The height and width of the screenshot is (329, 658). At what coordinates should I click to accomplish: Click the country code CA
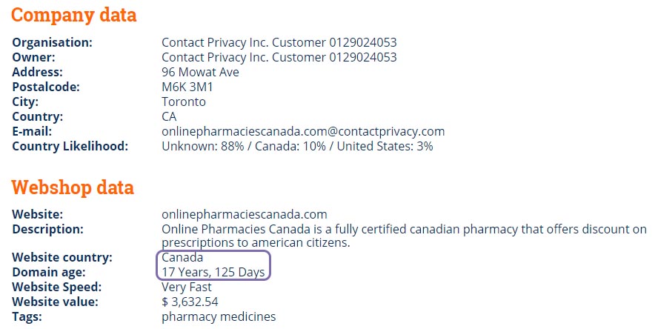[x=169, y=116]
